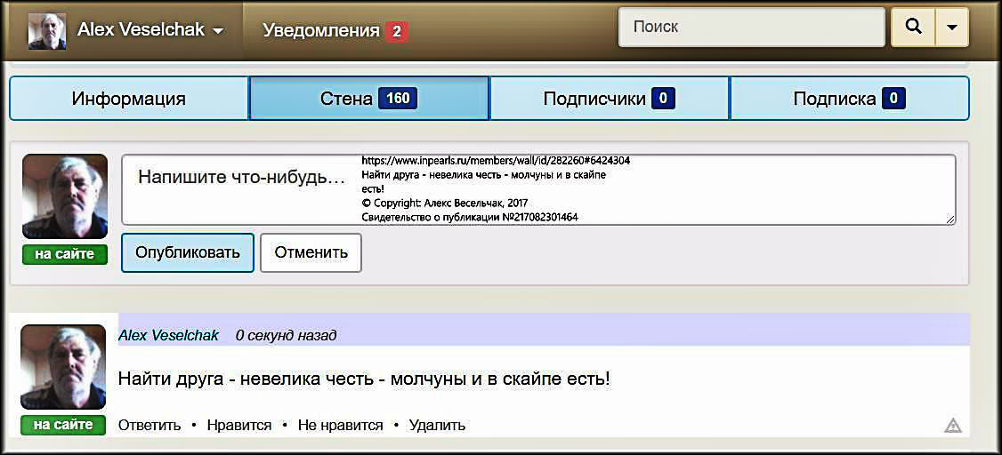
Task: Delete the post using Удалить
Action: click(437, 425)
